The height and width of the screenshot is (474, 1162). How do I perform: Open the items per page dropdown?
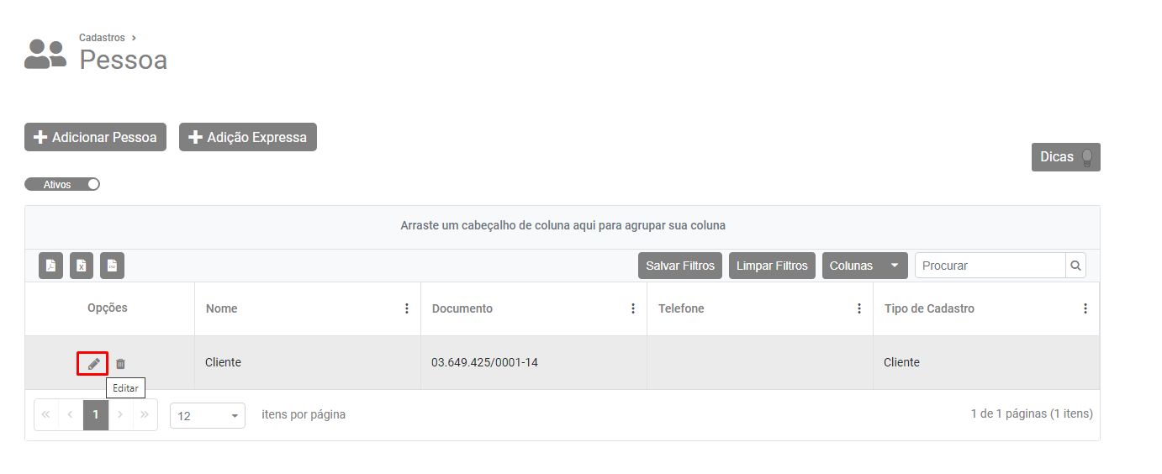tap(208, 416)
